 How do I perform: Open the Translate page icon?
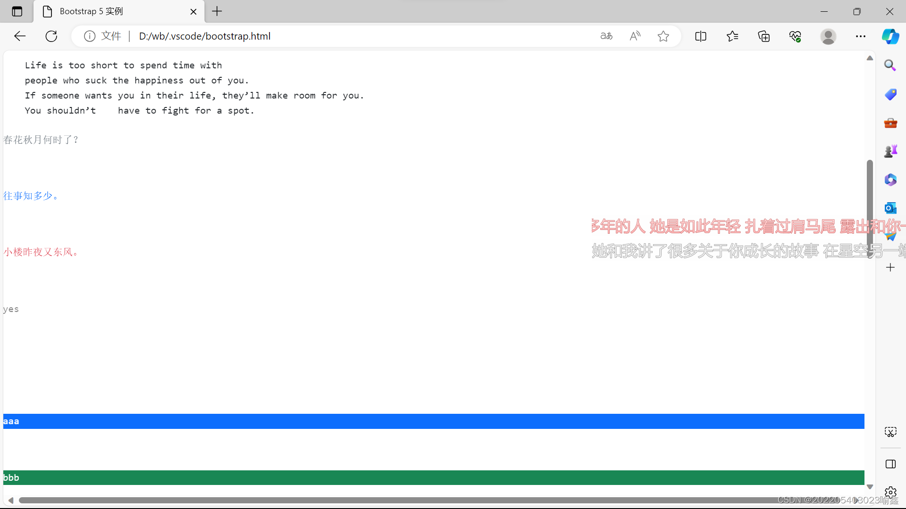(x=606, y=36)
